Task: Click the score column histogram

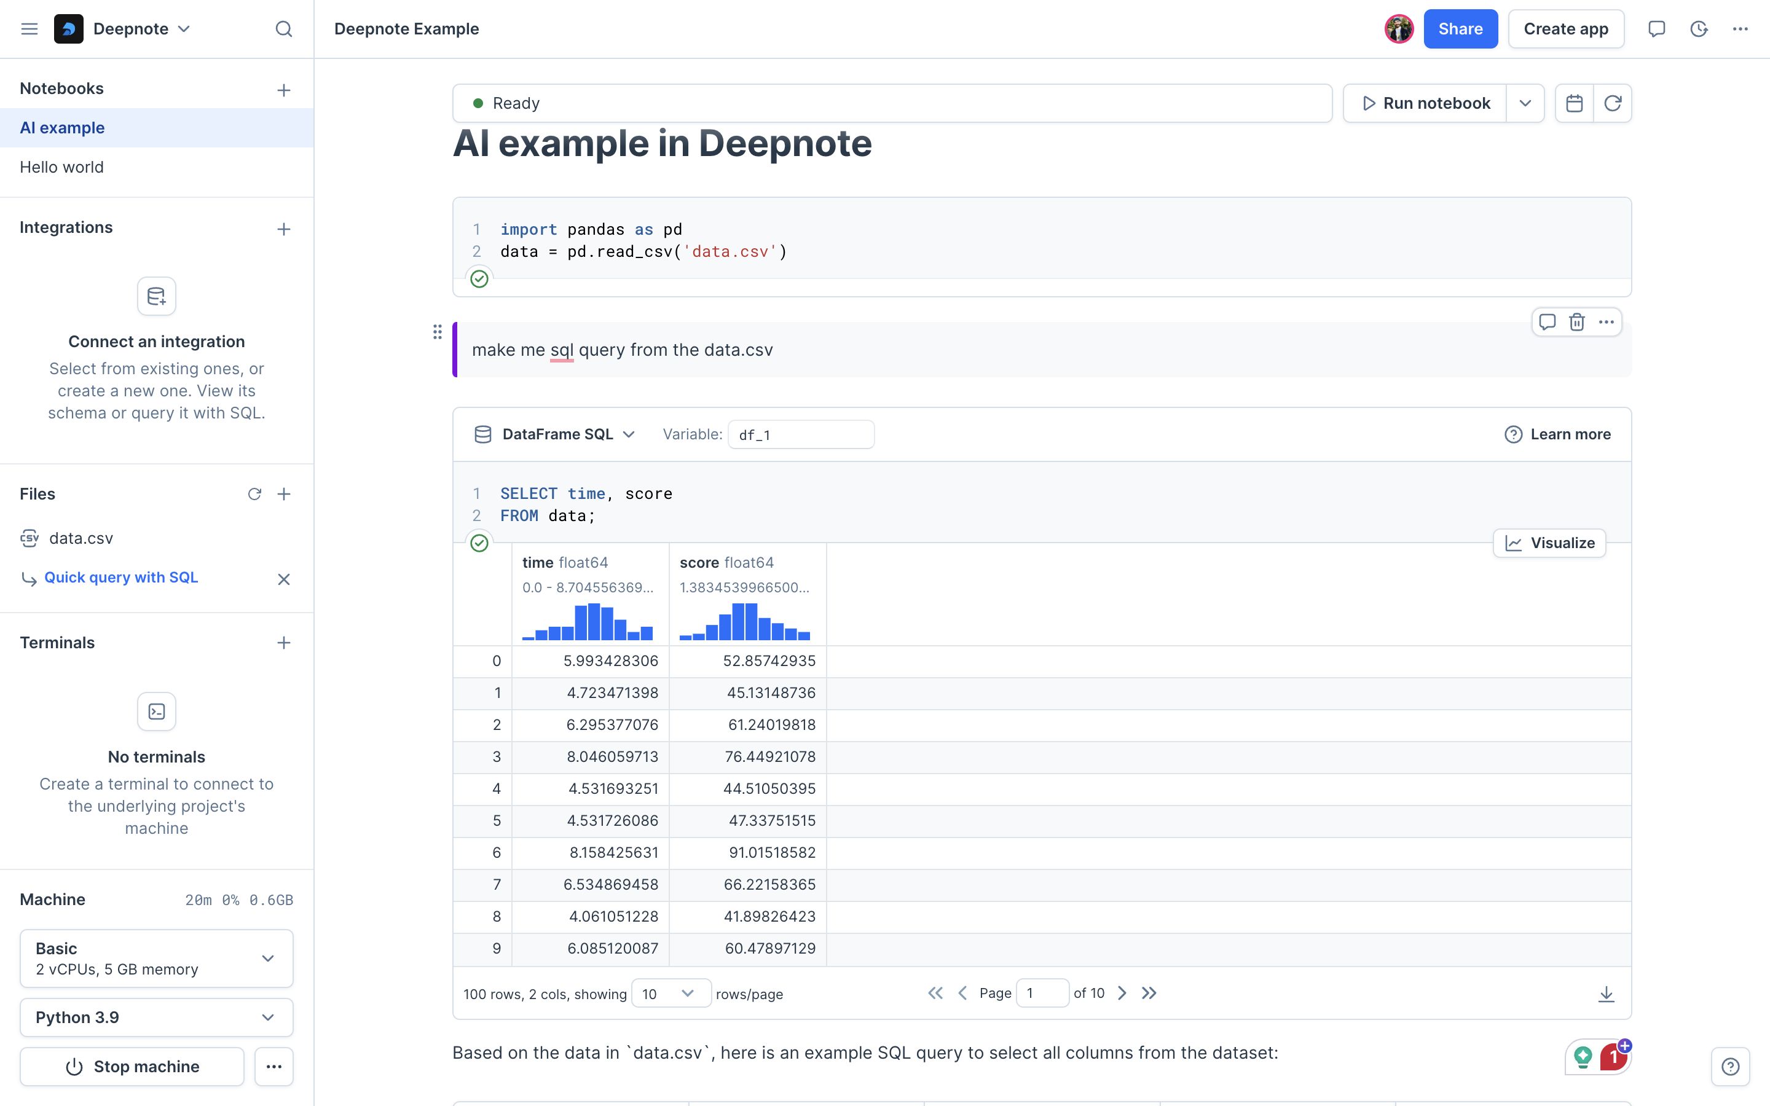Action: click(745, 622)
